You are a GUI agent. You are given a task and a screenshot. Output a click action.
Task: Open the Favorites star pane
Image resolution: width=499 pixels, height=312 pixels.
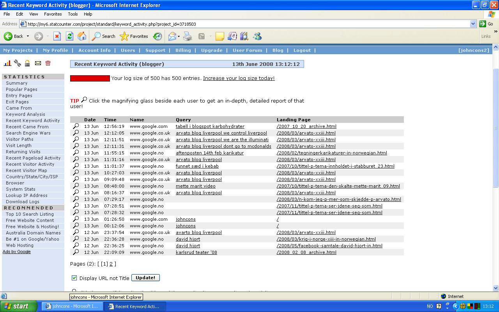[x=134, y=36]
